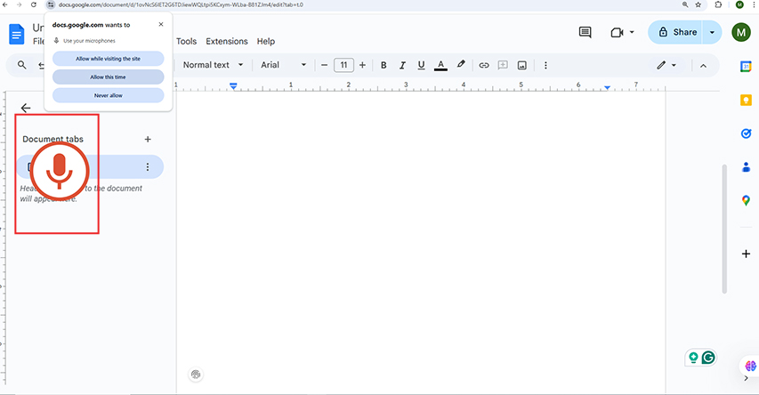This screenshot has height=395, width=759.
Task: Click the add comment toolbar icon
Action: 503,65
